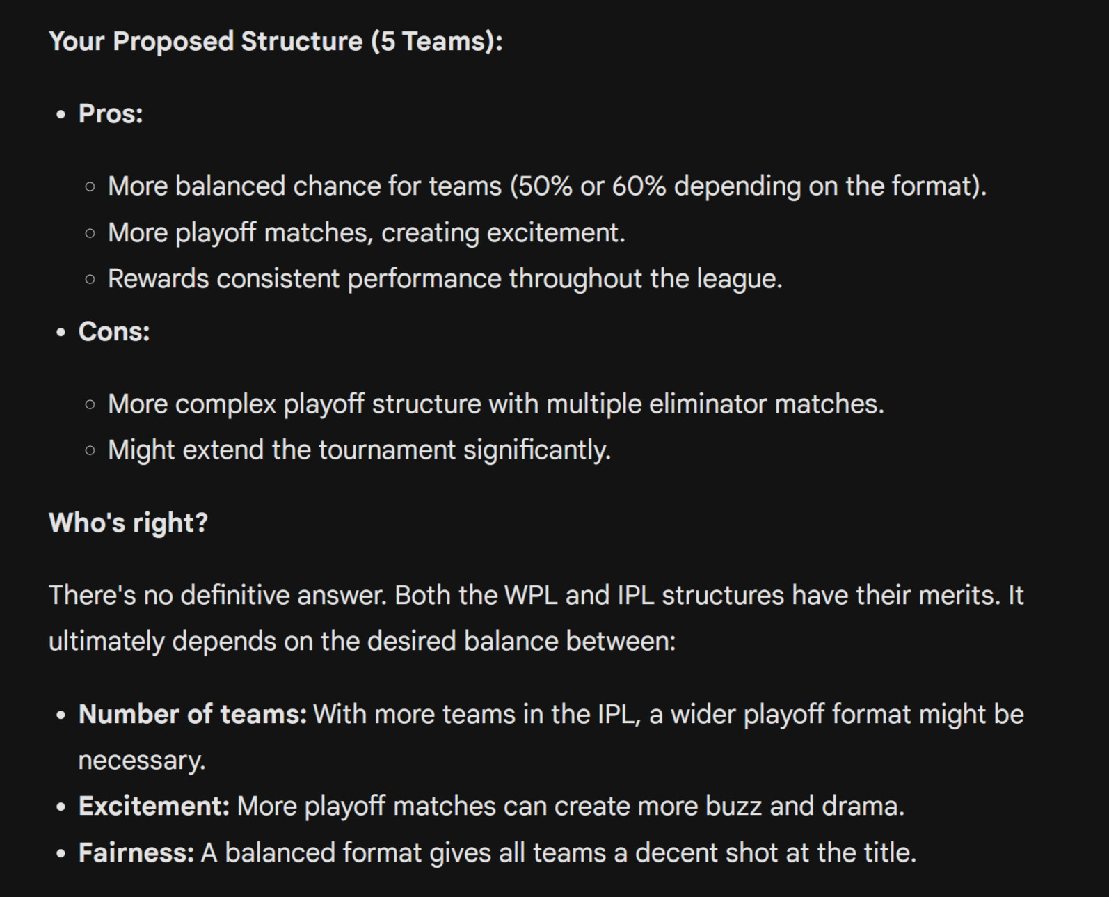The width and height of the screenshot is (1109, 897).
Task: Click the bullet dot before 'Pros:'
Action: 61,115
